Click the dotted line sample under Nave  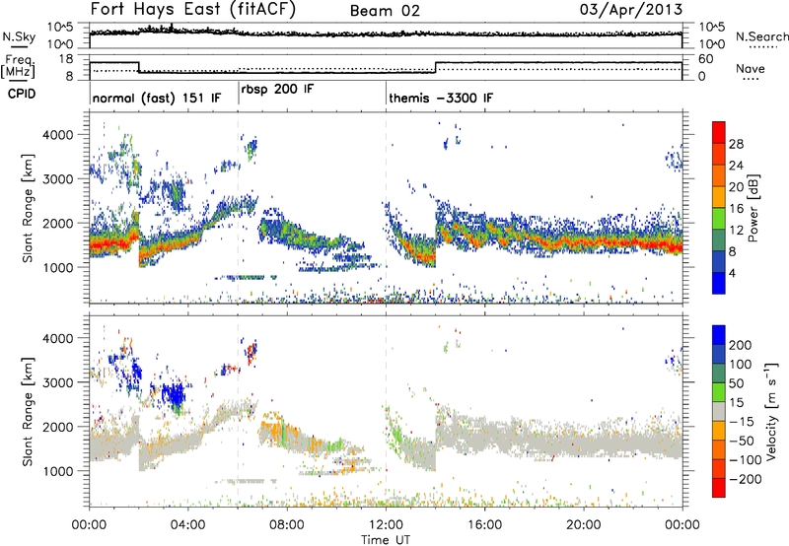pyautogui.click(x=751, y=79)
